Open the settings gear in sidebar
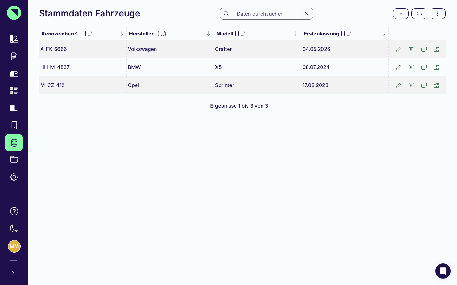 (x=14, y=177)
